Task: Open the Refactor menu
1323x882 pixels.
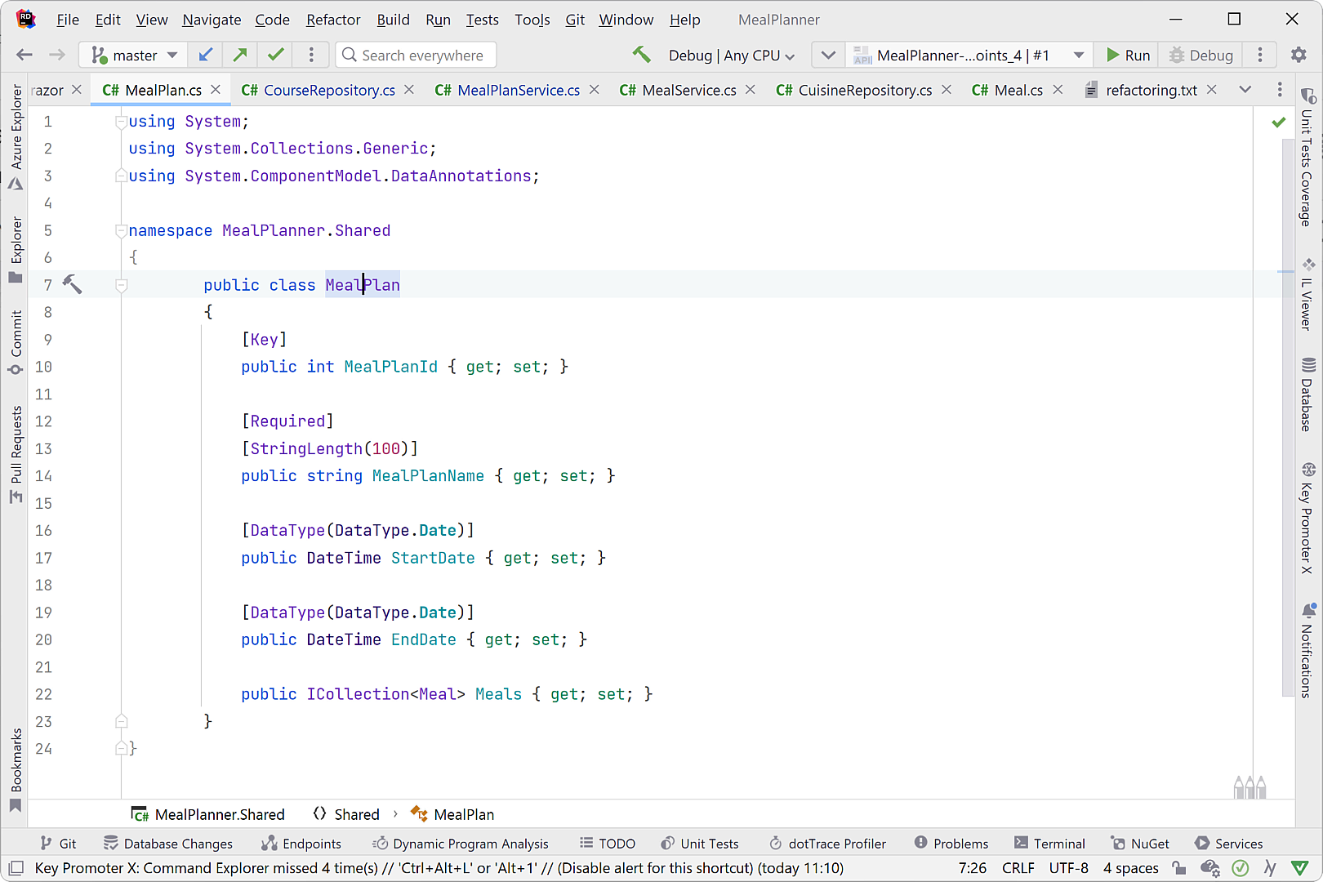Action: pos(333,20)
